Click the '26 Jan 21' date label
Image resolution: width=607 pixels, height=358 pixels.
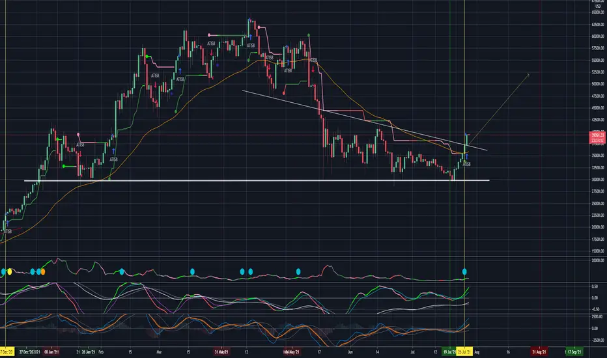[88, 352]
